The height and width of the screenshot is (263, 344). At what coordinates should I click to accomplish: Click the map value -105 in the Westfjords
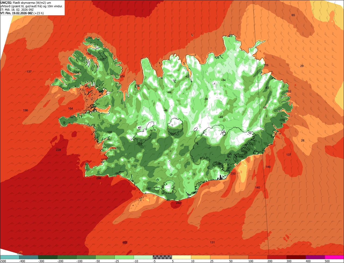102,59
